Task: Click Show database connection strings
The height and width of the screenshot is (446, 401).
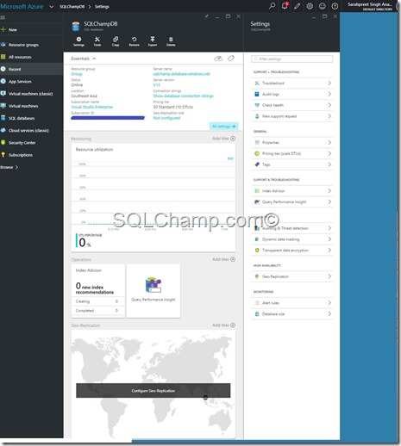Action: point(183,96)
